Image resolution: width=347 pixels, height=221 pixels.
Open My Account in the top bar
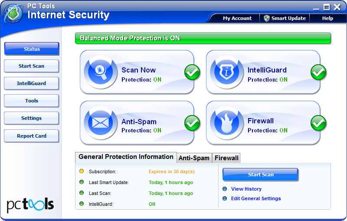[237, 18]
